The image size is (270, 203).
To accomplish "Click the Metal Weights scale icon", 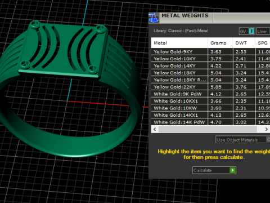I will (154, 18).
